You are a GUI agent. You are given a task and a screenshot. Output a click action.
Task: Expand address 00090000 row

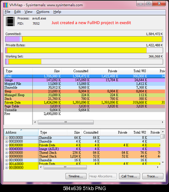coord(6,157)
